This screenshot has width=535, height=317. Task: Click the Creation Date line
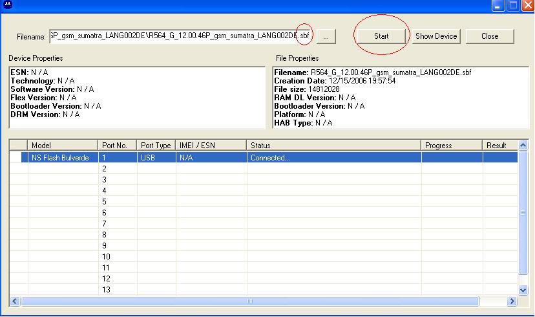coord(335,81)
